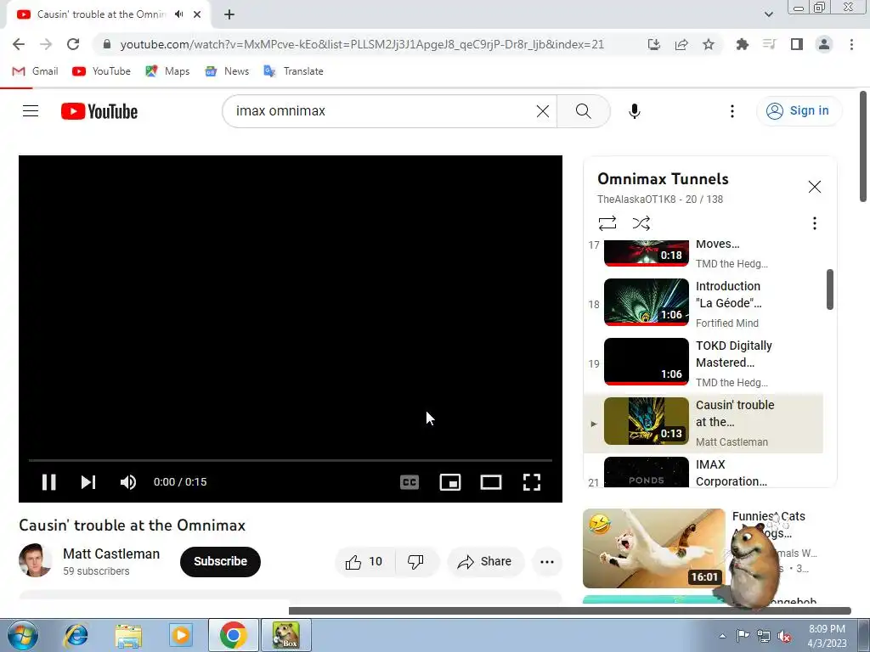Share the video
The image size is (870, 652).
click(484, 562)
